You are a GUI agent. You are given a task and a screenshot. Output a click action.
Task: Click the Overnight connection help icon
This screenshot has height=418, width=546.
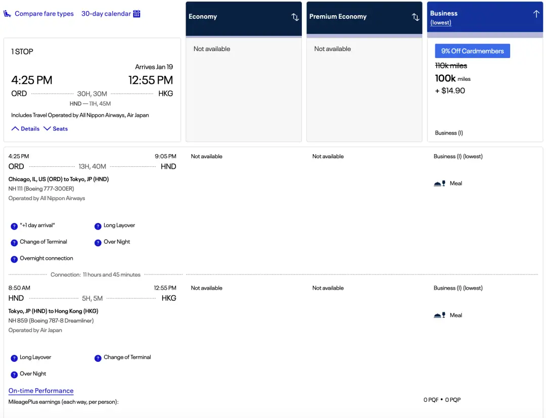(14, 259)
